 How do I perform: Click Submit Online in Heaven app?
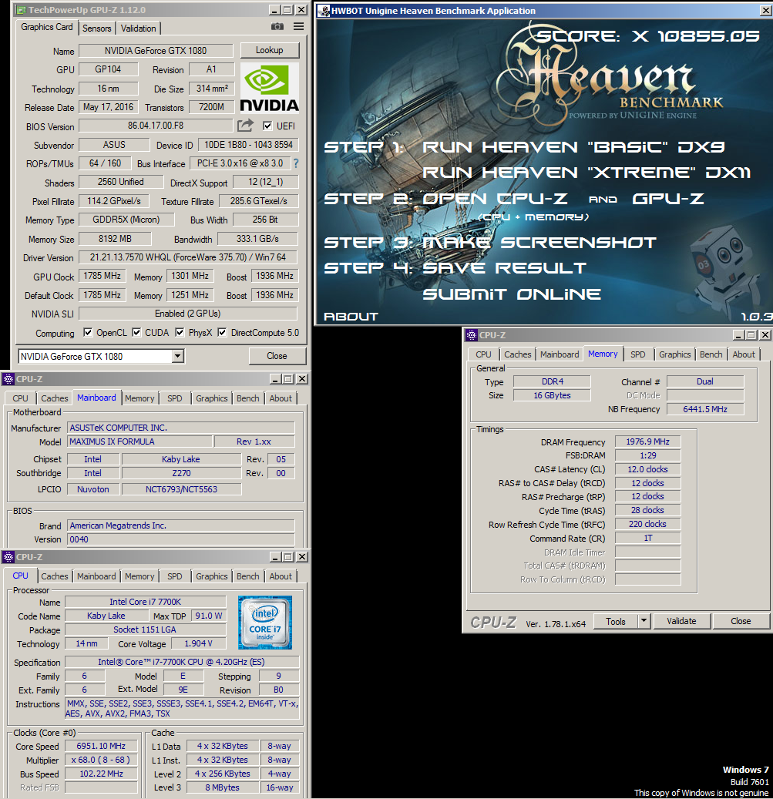pos(512,294)
